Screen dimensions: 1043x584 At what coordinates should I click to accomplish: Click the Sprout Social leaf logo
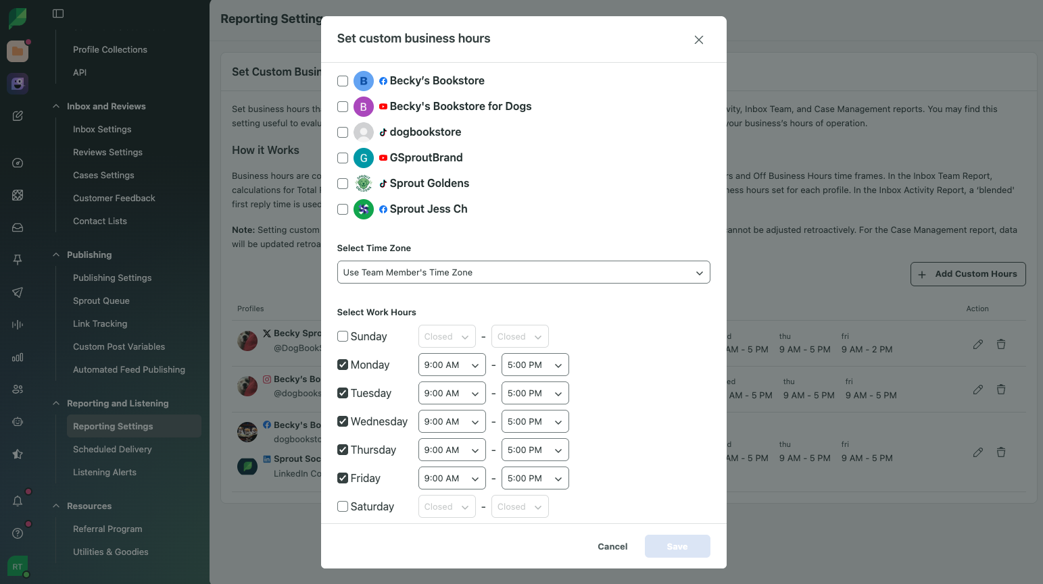18,18
